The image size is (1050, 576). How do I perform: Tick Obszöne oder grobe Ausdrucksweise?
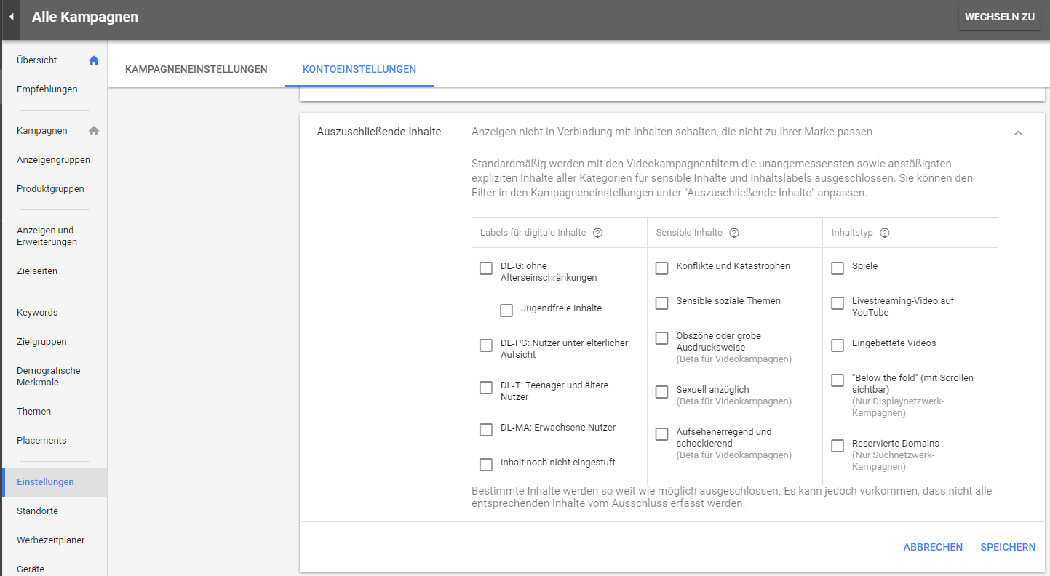[661, 338]
